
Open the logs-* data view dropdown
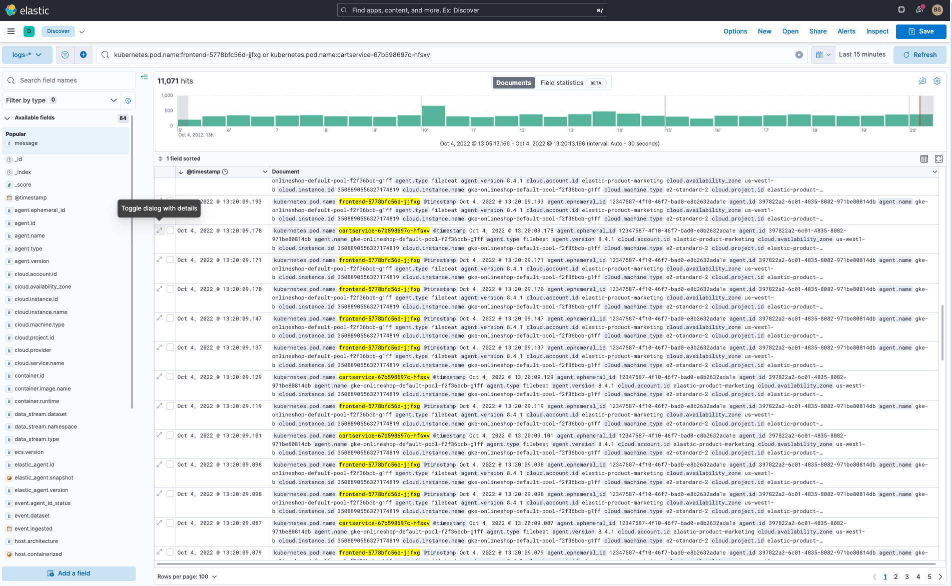[27, 55]
